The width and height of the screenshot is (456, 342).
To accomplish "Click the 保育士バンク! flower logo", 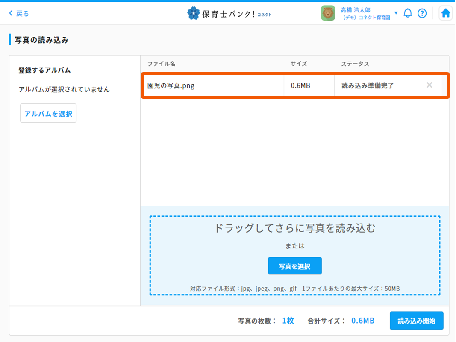I will point(194,13).
